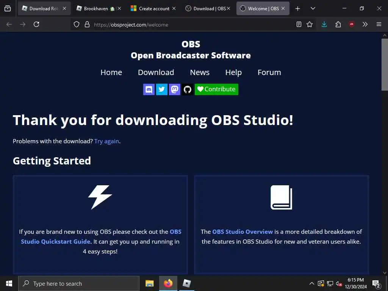Viewport: 388px width, 291px height.
Task: Click the book overview icon
Action: (282, 197)
